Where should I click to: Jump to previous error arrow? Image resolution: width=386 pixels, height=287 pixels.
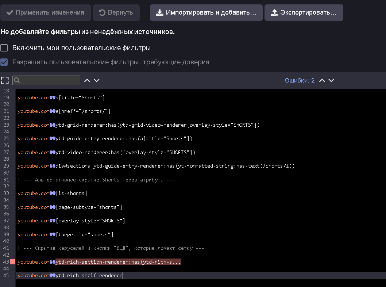point(322,80)
